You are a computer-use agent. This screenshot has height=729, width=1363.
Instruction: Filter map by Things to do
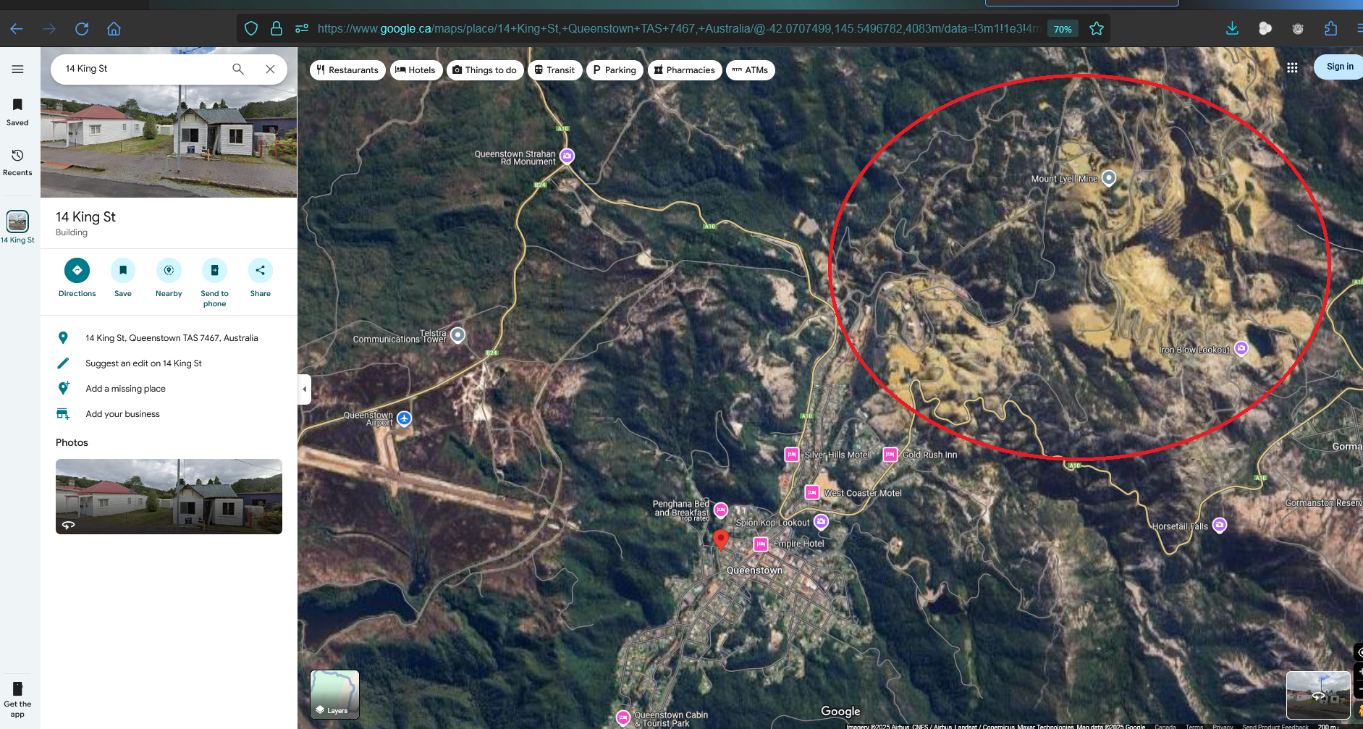[x=485, y=70]
